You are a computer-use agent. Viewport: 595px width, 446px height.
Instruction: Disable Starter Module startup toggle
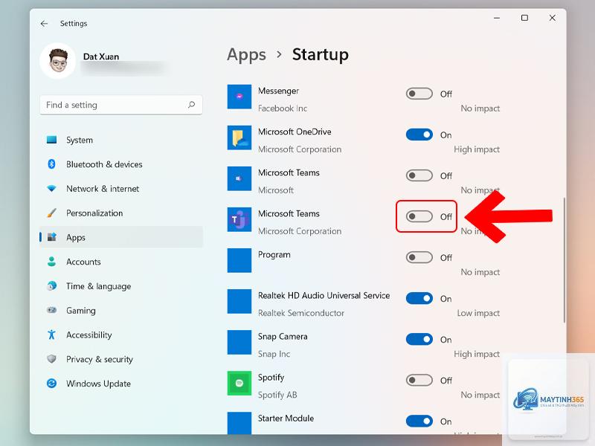click(419, 421)
